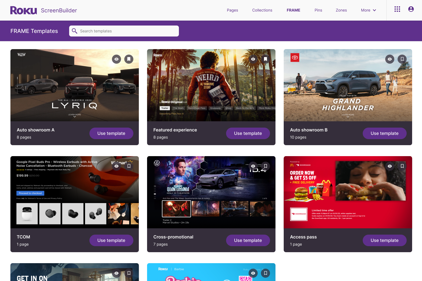Bookmark the TCOM template
Image resolution: width=422 pixels, height=281 pixels.
point(129,166)
